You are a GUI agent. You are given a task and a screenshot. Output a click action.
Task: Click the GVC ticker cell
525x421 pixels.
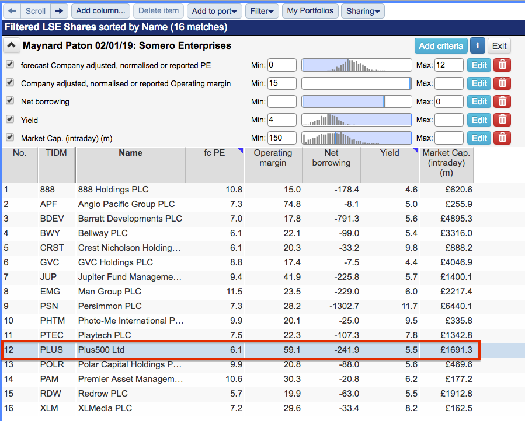(50, 262)
